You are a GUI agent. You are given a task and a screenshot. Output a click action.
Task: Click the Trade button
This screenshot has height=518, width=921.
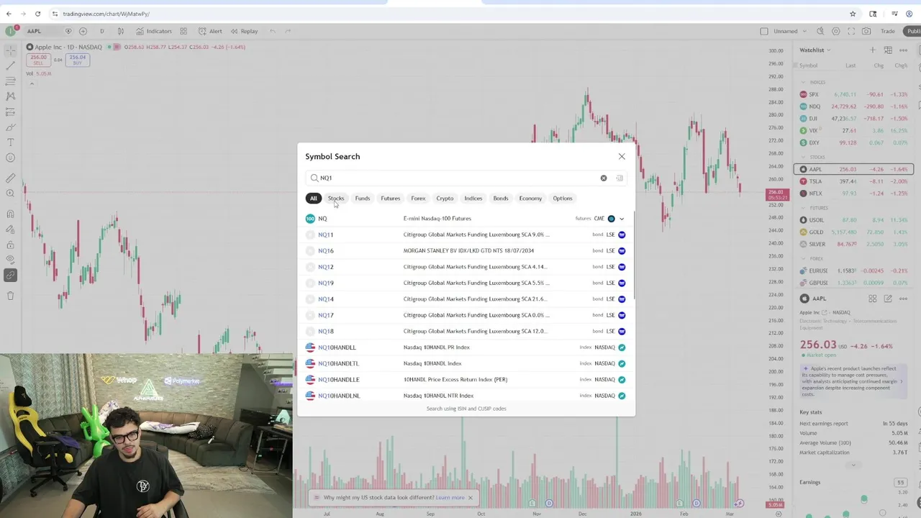click(x=888, y=31)
